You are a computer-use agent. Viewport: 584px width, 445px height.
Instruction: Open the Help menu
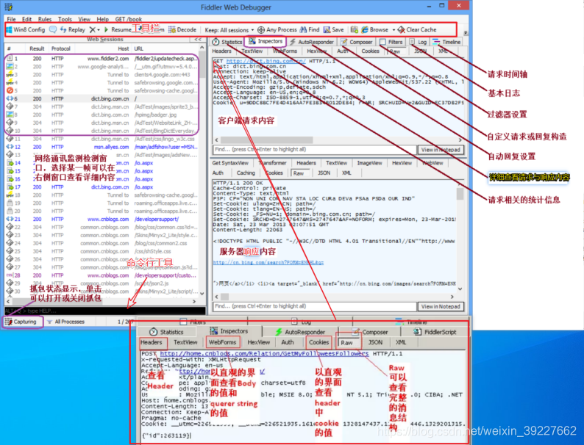pyautogui.click(x=103, y=19)
